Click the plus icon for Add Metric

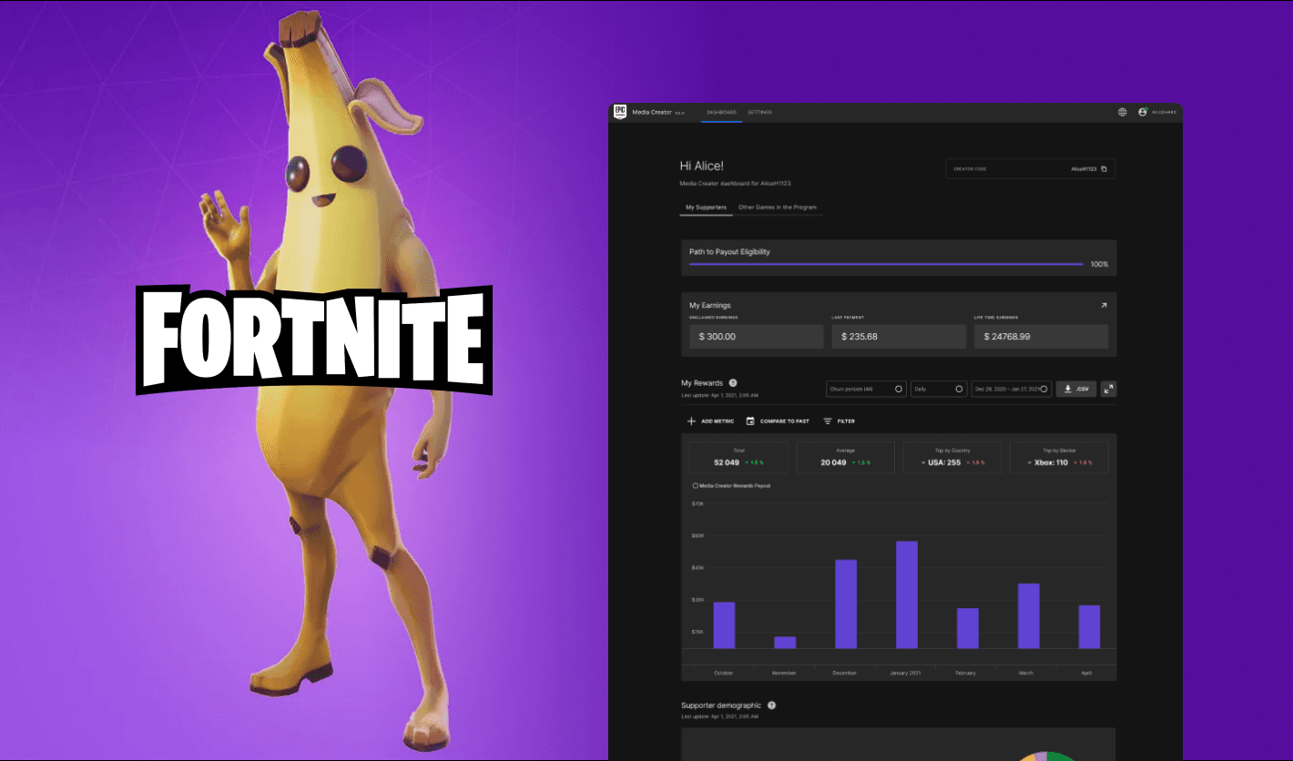[691, 421]
